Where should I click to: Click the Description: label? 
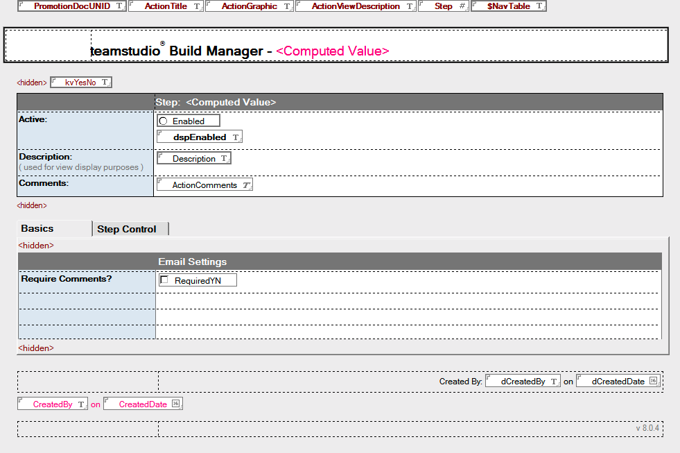tap(46, 157)
